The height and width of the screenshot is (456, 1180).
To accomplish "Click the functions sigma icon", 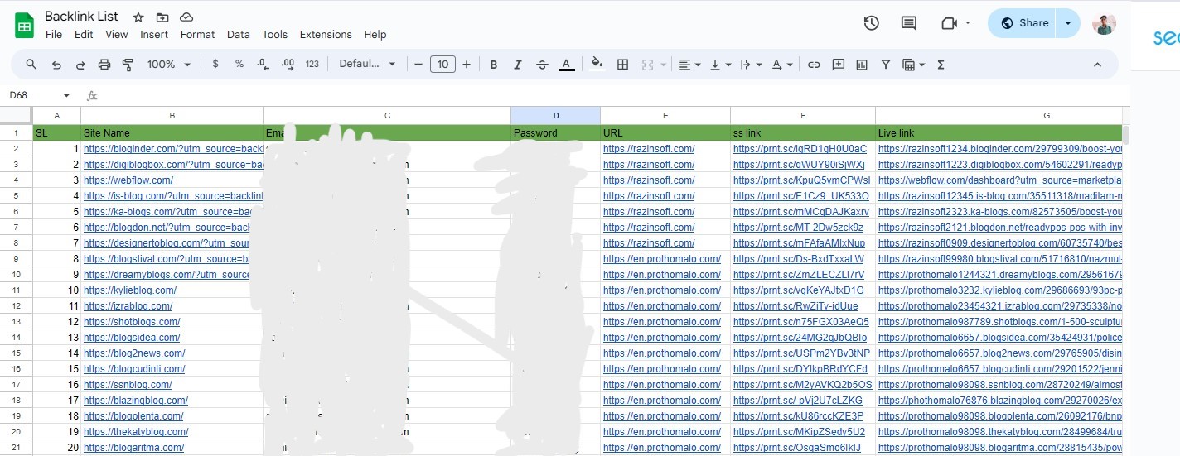I will tap(941, 65).
